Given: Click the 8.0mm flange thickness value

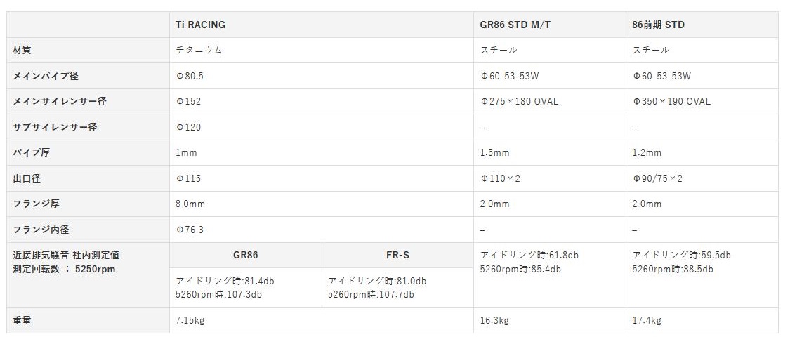Looking at the screenshot, I should tap(190, 204).
